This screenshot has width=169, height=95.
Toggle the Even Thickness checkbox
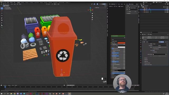point(153,49)
